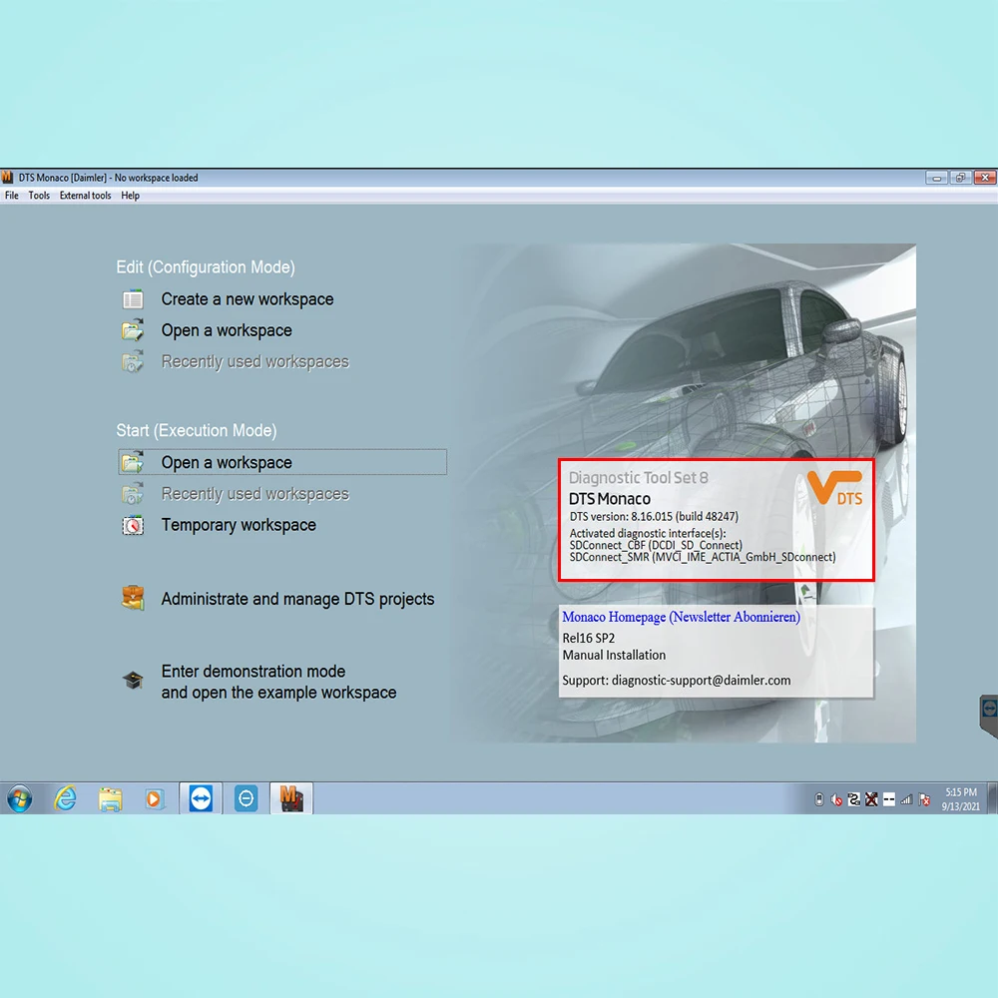Screen dimensions: 998x998
Task: Click the blue circle-minus taskbar icon
Action: coord(247,798)
